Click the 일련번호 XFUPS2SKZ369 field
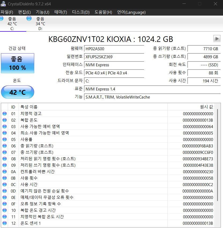 [114, 57]
